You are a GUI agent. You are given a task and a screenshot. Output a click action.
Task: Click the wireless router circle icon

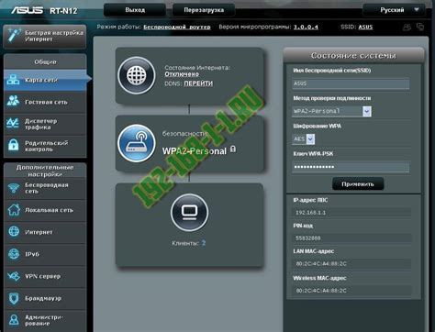(137, 143)
